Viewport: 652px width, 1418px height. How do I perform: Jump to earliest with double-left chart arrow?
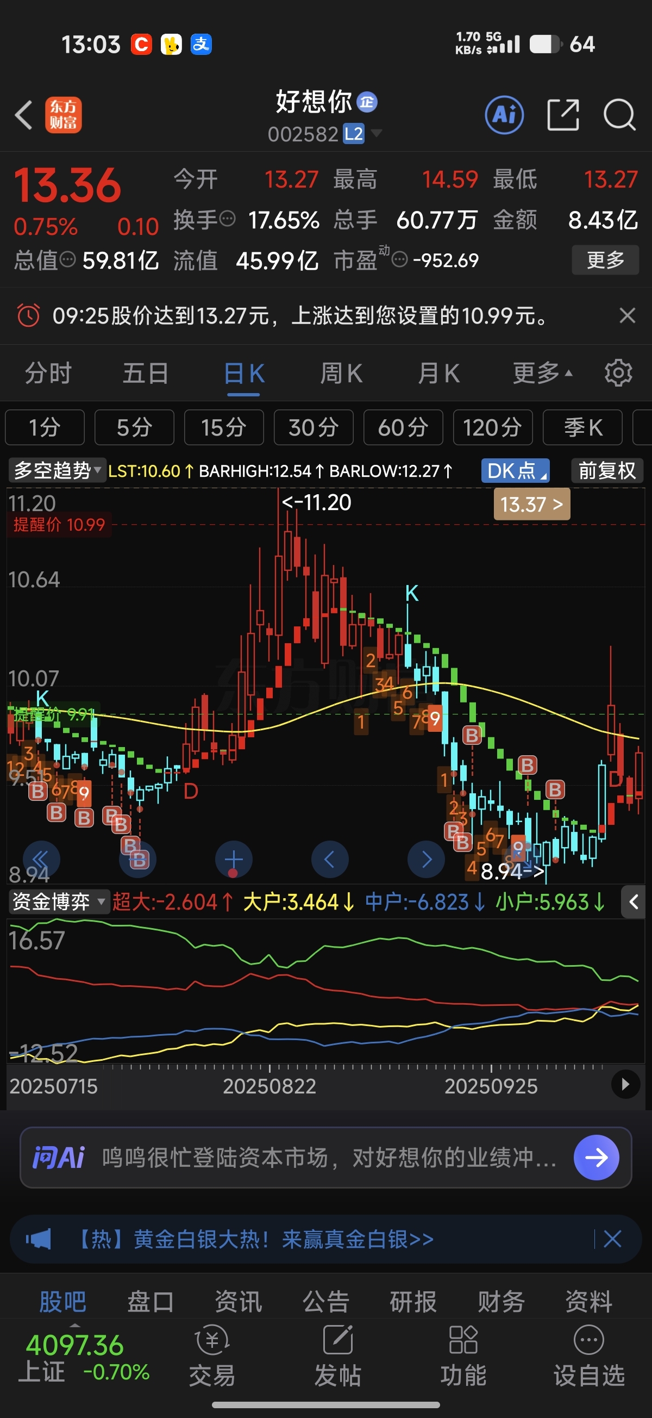(41, 859)
